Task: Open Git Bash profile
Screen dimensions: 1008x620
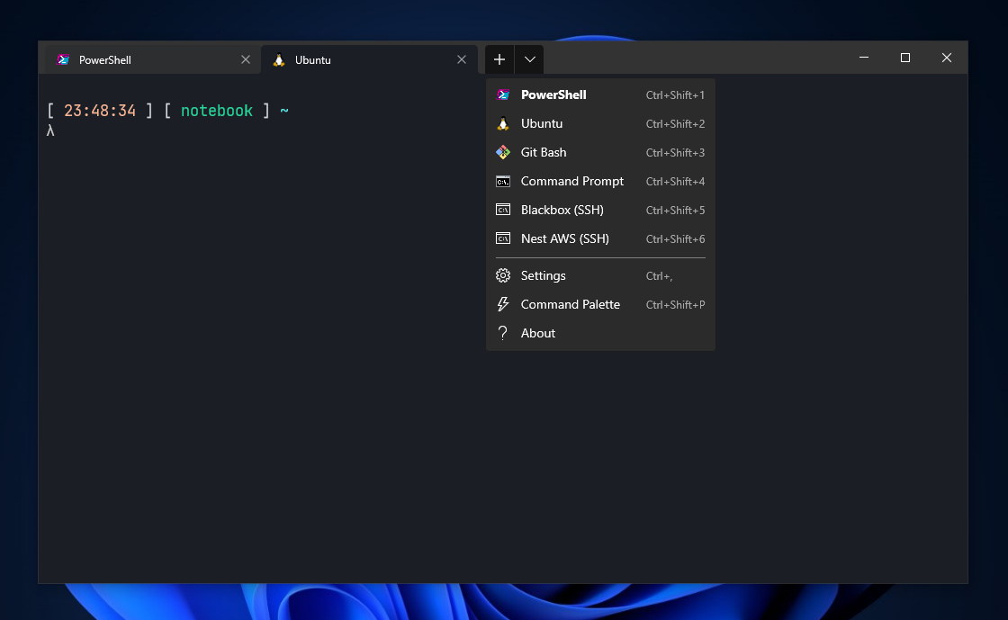Action: [600, 152]
